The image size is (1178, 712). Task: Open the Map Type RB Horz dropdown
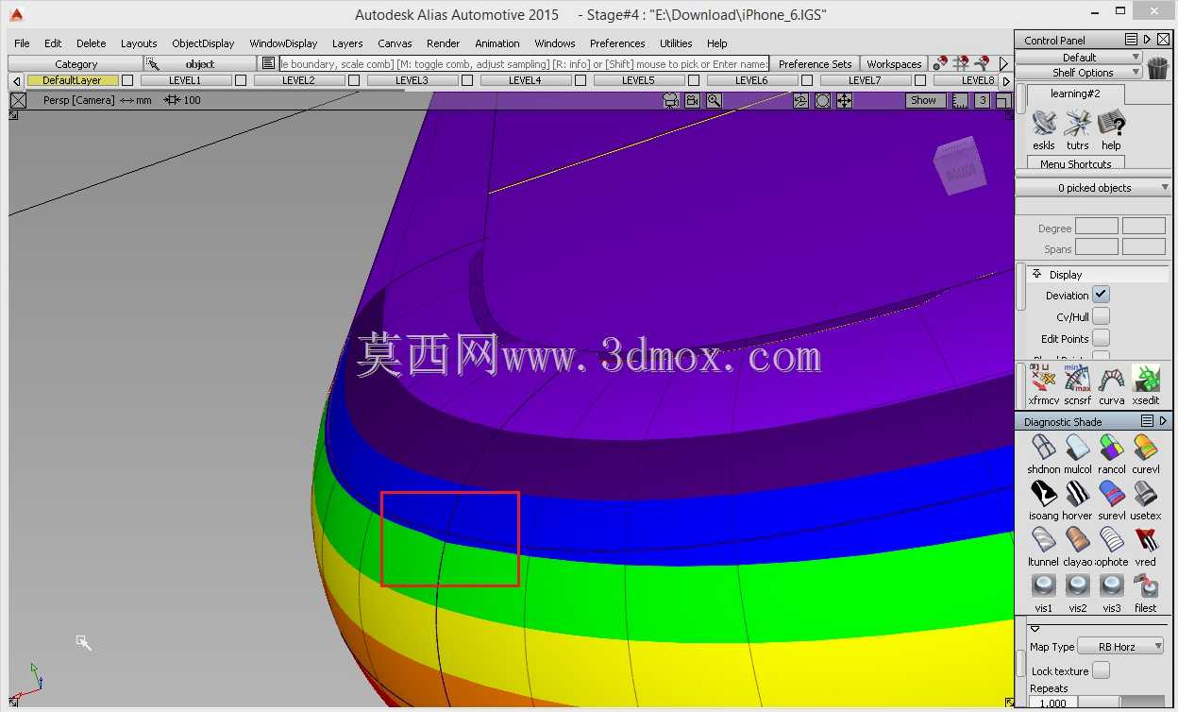click(x=1120, y=647)
